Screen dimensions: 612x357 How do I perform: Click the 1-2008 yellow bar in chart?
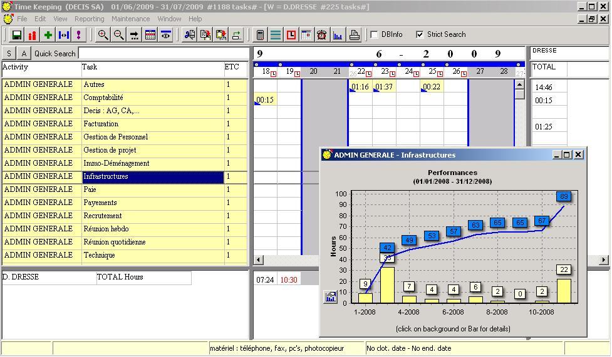pos(365,298)
